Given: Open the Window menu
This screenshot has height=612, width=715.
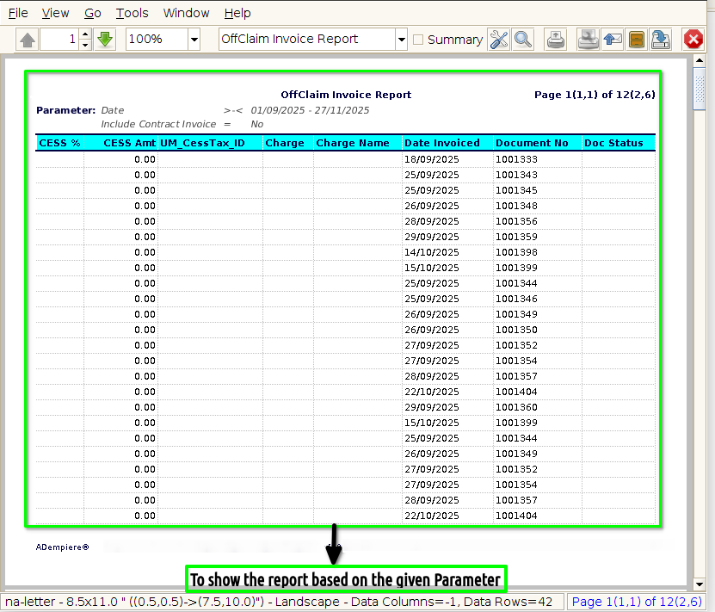Looking at the screenshot, I should pyautogui.click(x=186, y=13).
